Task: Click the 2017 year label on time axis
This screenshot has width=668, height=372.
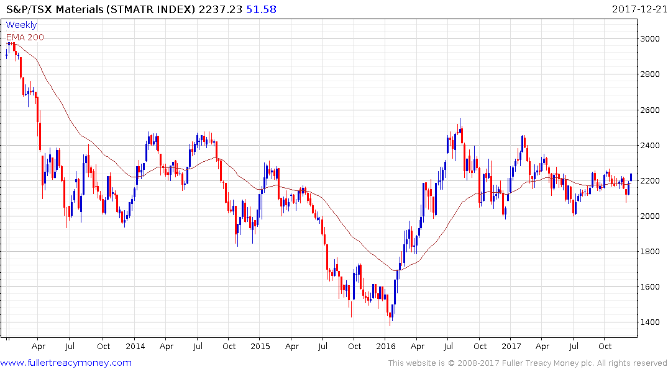Action: 511,346
